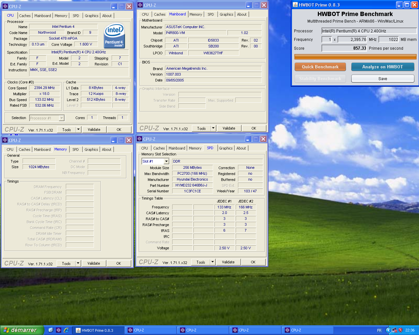This screenshot has width=419, height=335.
Task: Open the About tab in CPU-Z Mainboard window
Action: (x=242, y=14)
